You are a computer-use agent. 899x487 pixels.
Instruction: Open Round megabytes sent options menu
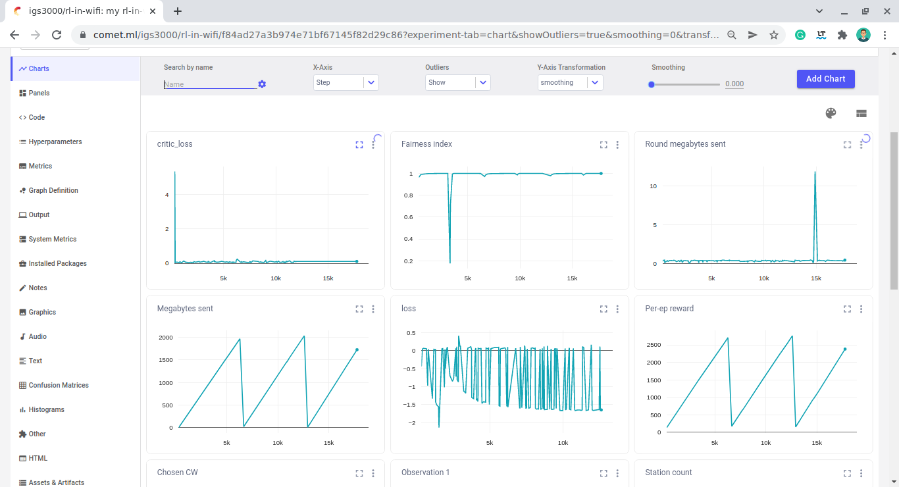(x=861, y=145)
